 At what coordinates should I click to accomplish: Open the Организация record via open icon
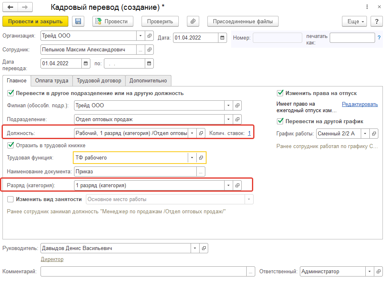coord(149,36)
